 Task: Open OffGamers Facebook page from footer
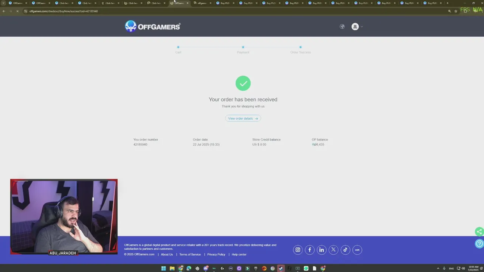tap(310, 250)
